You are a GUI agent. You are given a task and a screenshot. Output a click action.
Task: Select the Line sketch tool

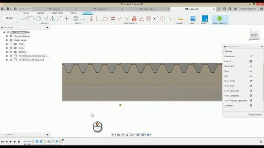[x=24, y=18]
